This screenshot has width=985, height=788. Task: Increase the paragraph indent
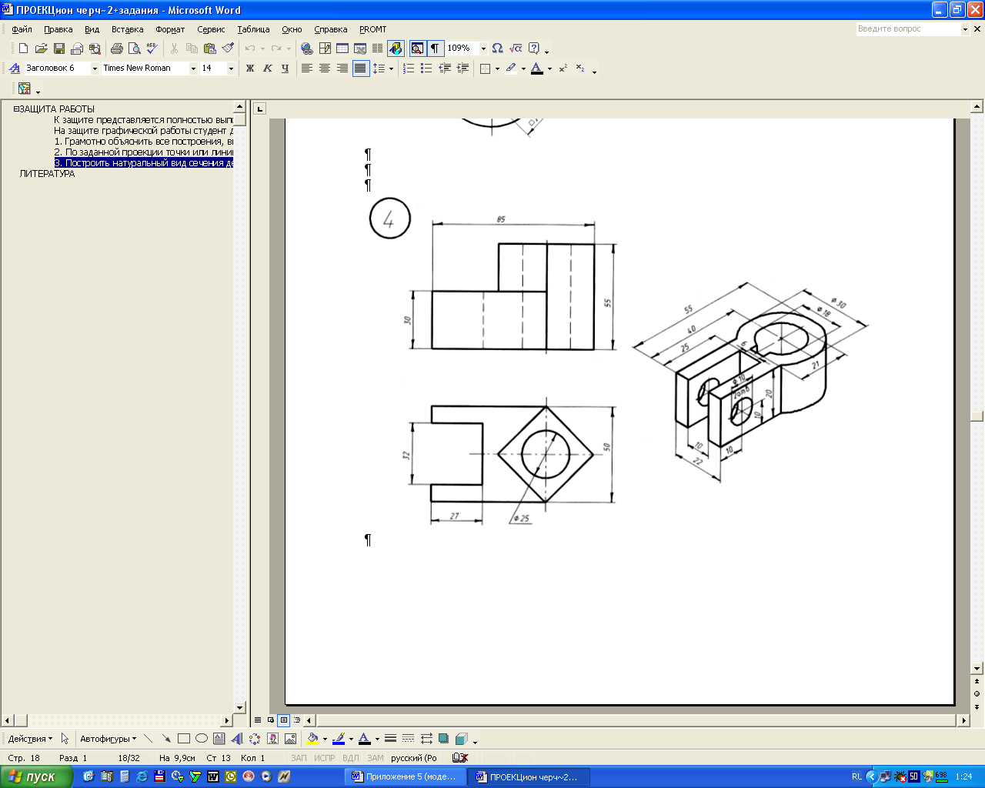(462, 68)
